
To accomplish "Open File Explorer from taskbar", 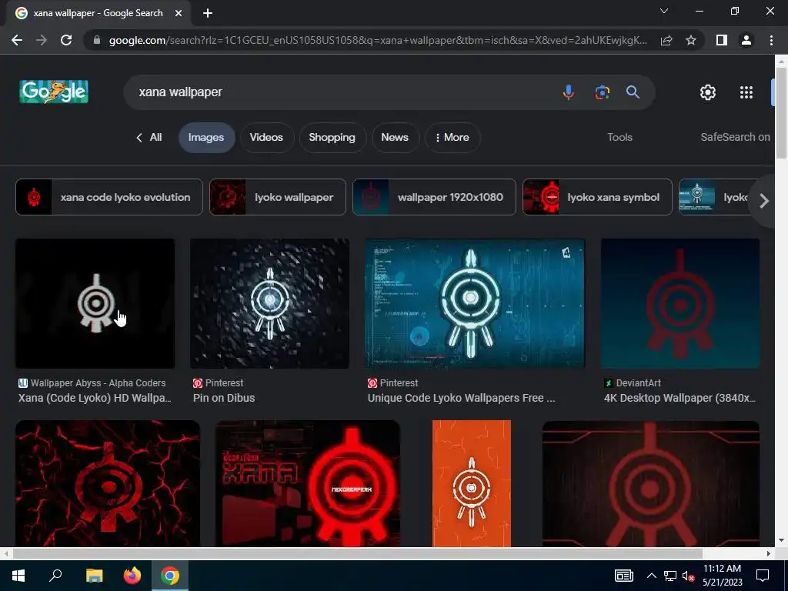I will [x=94, y=576].
